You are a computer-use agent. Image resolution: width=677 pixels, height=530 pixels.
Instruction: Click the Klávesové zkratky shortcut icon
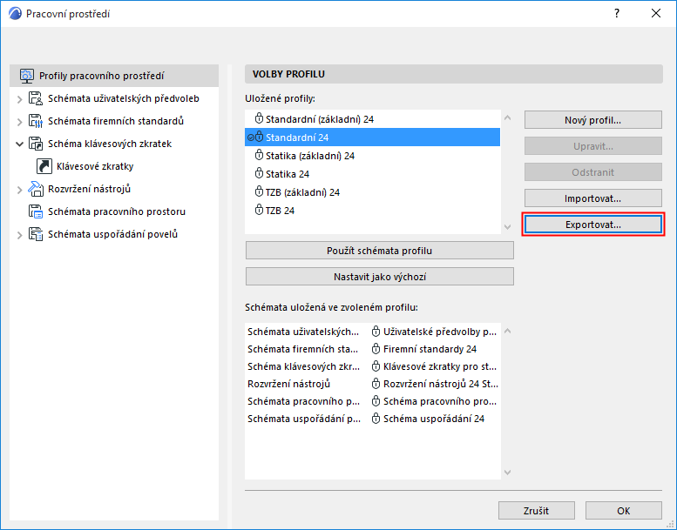[x=44, y=166]
